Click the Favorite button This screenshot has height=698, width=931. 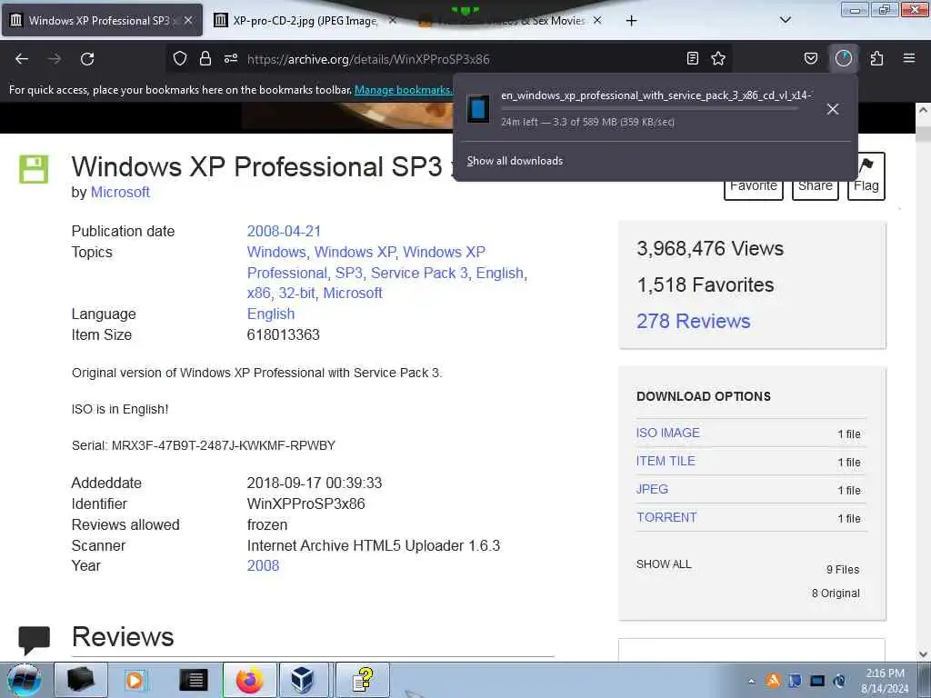point(754,186)
